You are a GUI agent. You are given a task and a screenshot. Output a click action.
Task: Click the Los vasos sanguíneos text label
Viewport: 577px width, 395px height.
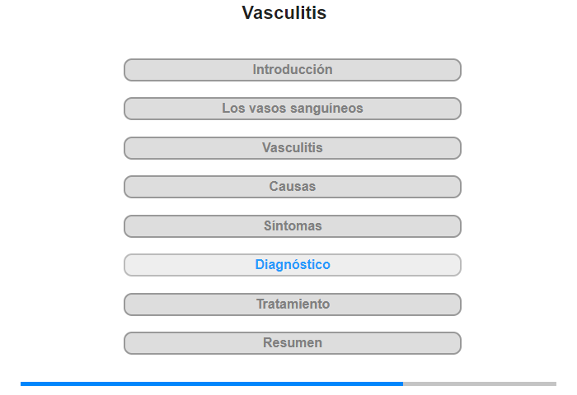tap(293, 108)
